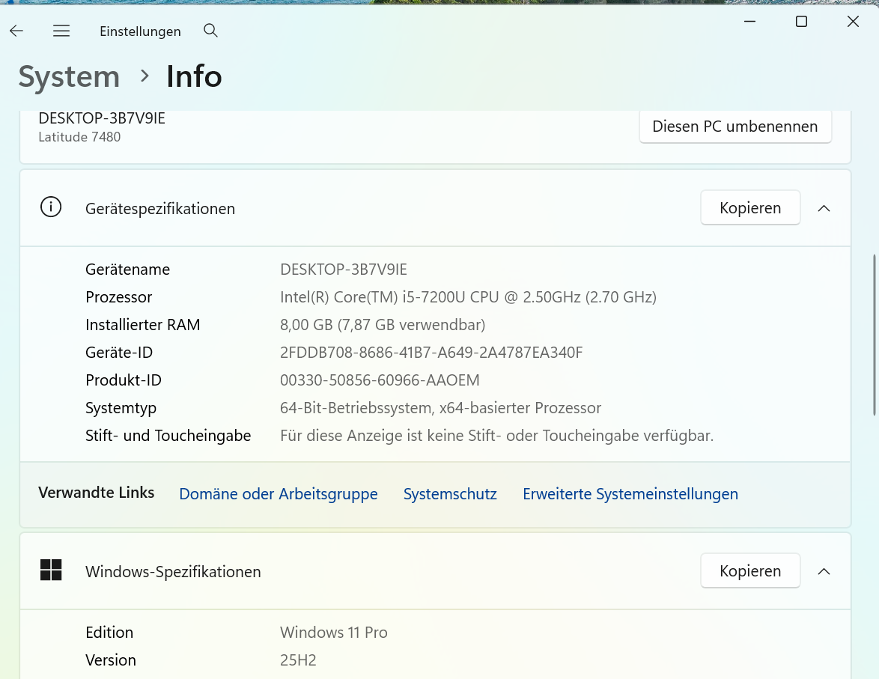Select the Produkt-ID value 00330-50856-60966-AAOEM

[380, 380]
